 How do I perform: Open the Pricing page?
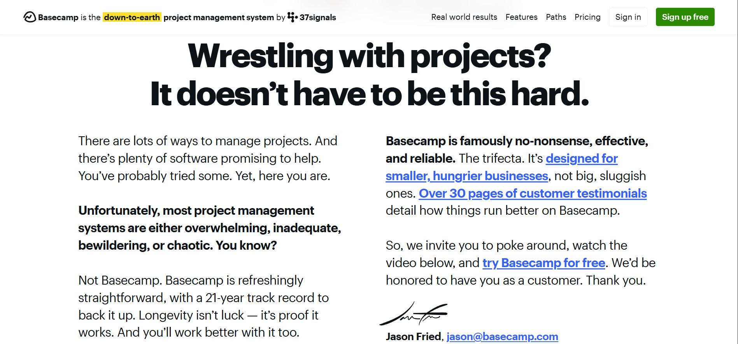click(x=587, y=17)
